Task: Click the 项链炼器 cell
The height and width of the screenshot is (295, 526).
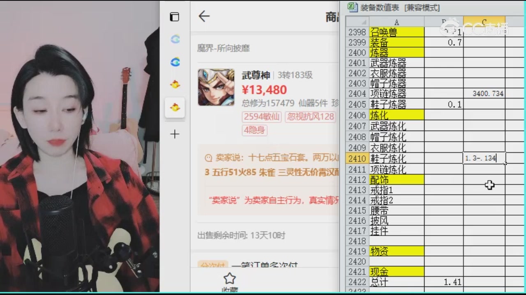Action: click(397, 93)
